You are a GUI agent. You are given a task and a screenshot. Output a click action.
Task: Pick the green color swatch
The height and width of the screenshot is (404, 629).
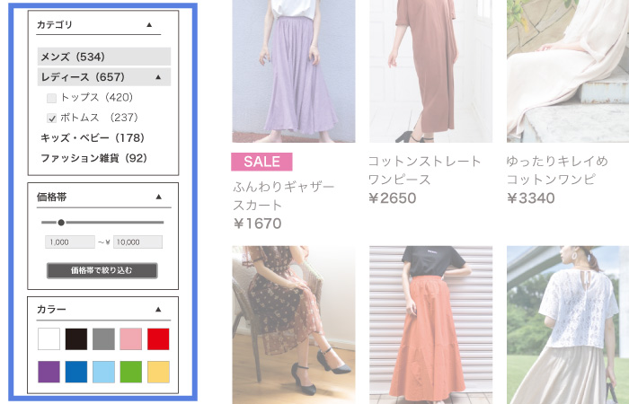131,372
